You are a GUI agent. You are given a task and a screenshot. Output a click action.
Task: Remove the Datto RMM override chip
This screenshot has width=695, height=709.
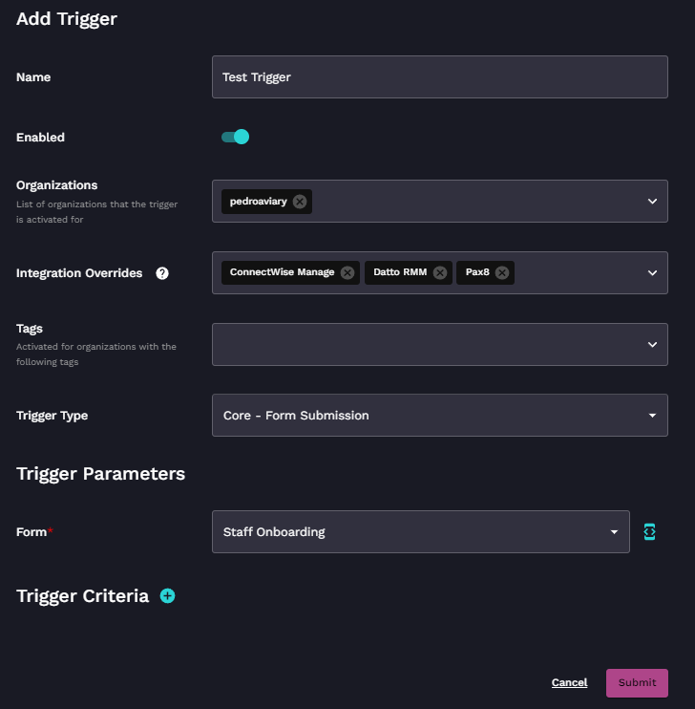point(440,272)
